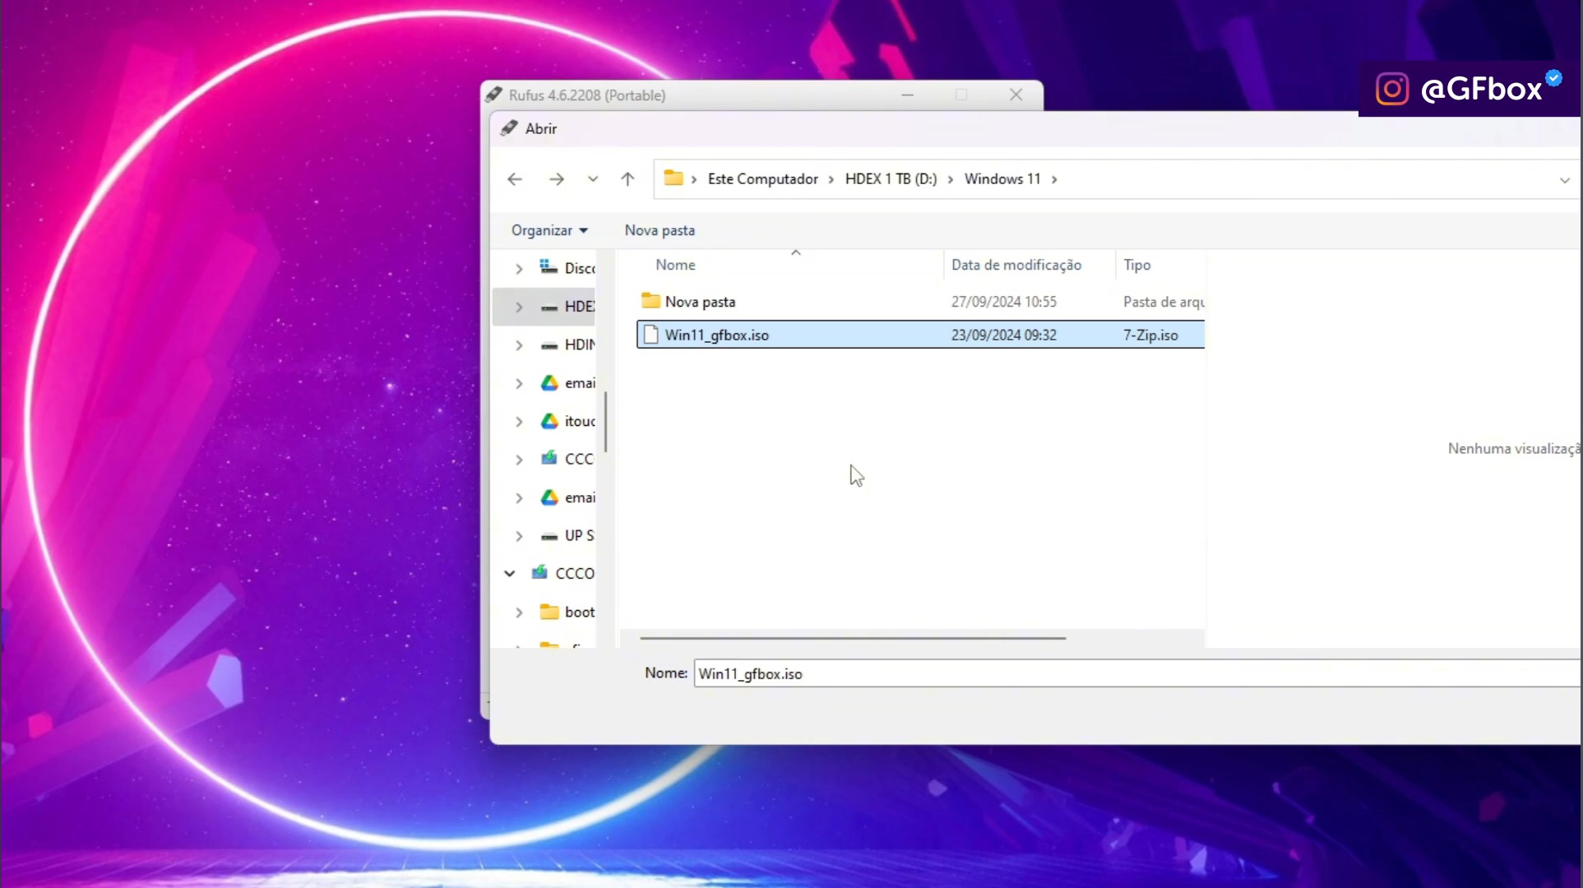The height and width of the screenshot is (888, 1583).
Task: Open the recent locations dropdown in the toolbar
Action: 592,178
